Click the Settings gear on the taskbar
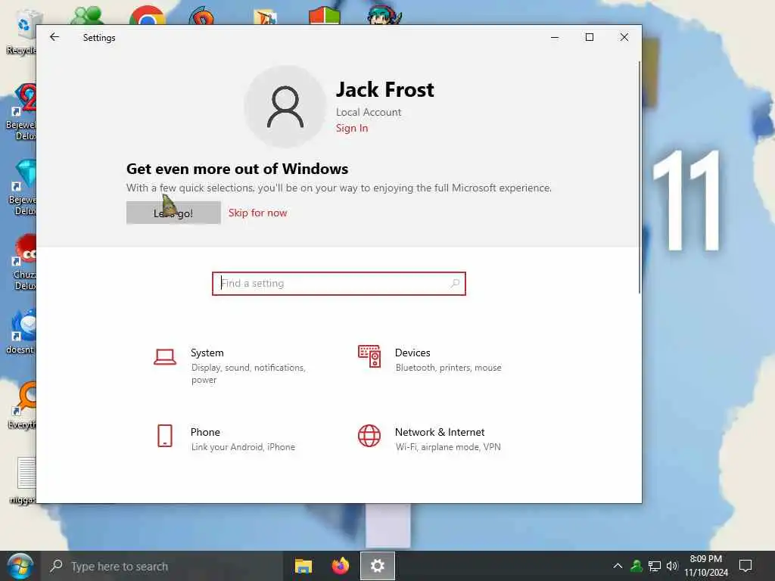Screen dimensions: 775x581 [x=377, y=566]
